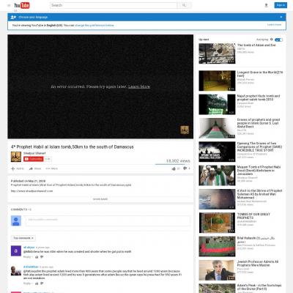Open the More actions menu under video
The image size is (293, 293).
[51, 168]
